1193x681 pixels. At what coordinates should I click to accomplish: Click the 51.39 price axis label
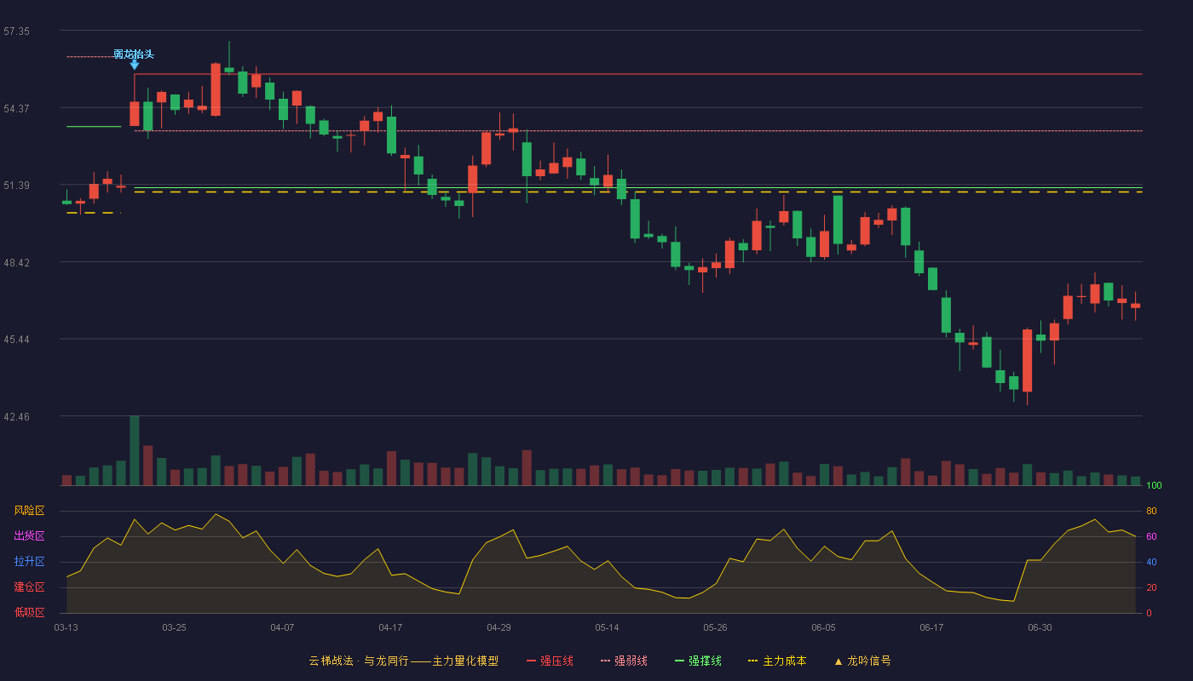(16, 186)
